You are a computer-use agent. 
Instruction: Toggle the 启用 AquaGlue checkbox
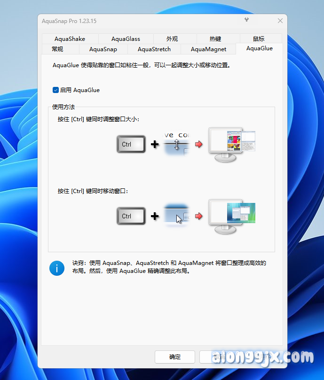point(56,90)
